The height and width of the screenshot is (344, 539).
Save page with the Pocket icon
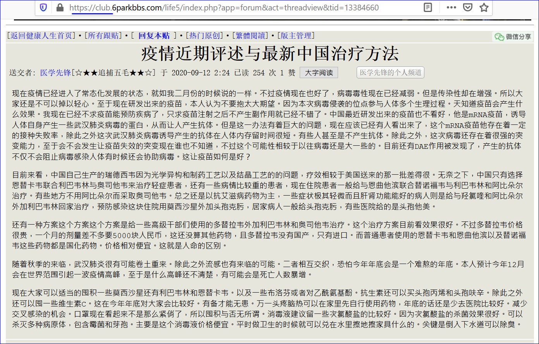click(468, 7)
